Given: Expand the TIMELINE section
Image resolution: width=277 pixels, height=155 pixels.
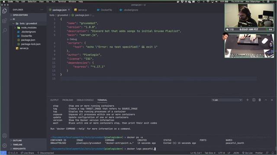Looking at the screenshot, I should [17, 145].
